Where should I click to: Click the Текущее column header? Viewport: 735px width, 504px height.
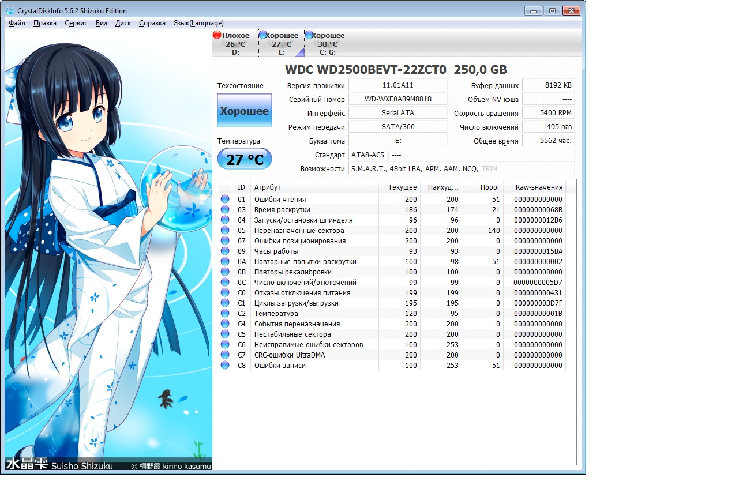click(399, 187)
